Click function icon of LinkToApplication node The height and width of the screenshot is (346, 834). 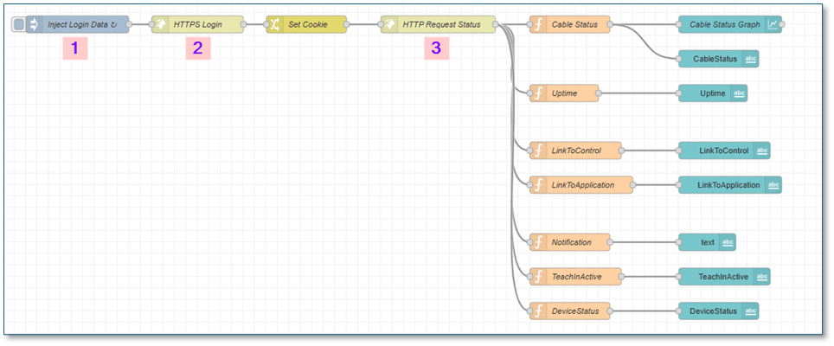[x=538, y=185]
